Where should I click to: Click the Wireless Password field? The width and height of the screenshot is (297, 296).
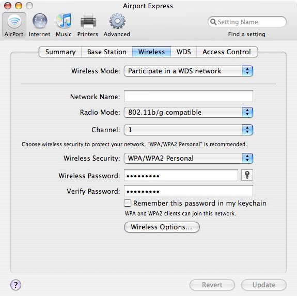coord(181,175)
